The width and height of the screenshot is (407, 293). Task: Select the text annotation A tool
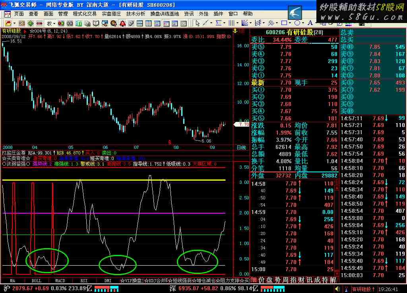[310, 23]
